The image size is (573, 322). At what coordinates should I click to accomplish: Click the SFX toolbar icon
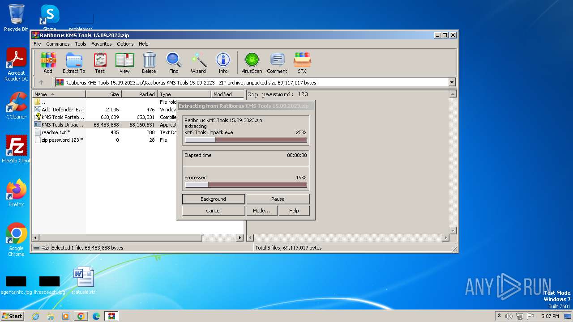(x=302, y=63)
